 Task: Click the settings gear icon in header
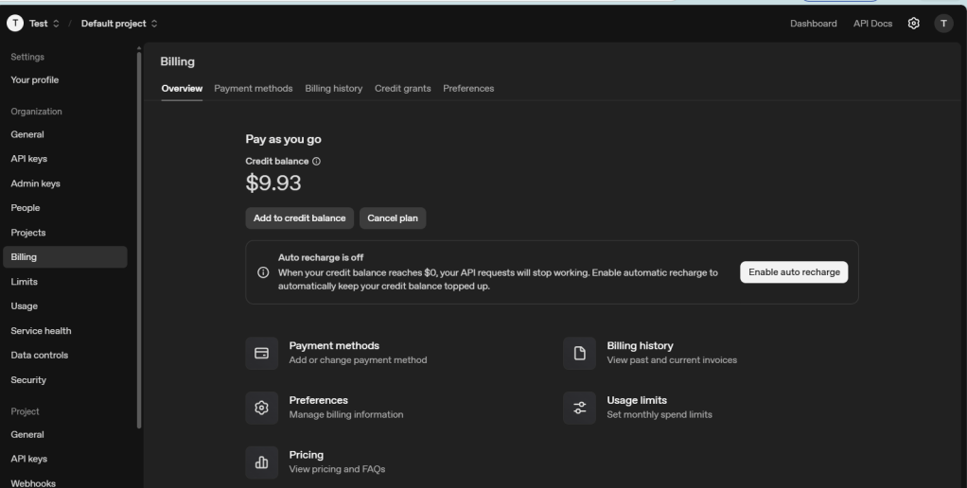coord(913,24)
